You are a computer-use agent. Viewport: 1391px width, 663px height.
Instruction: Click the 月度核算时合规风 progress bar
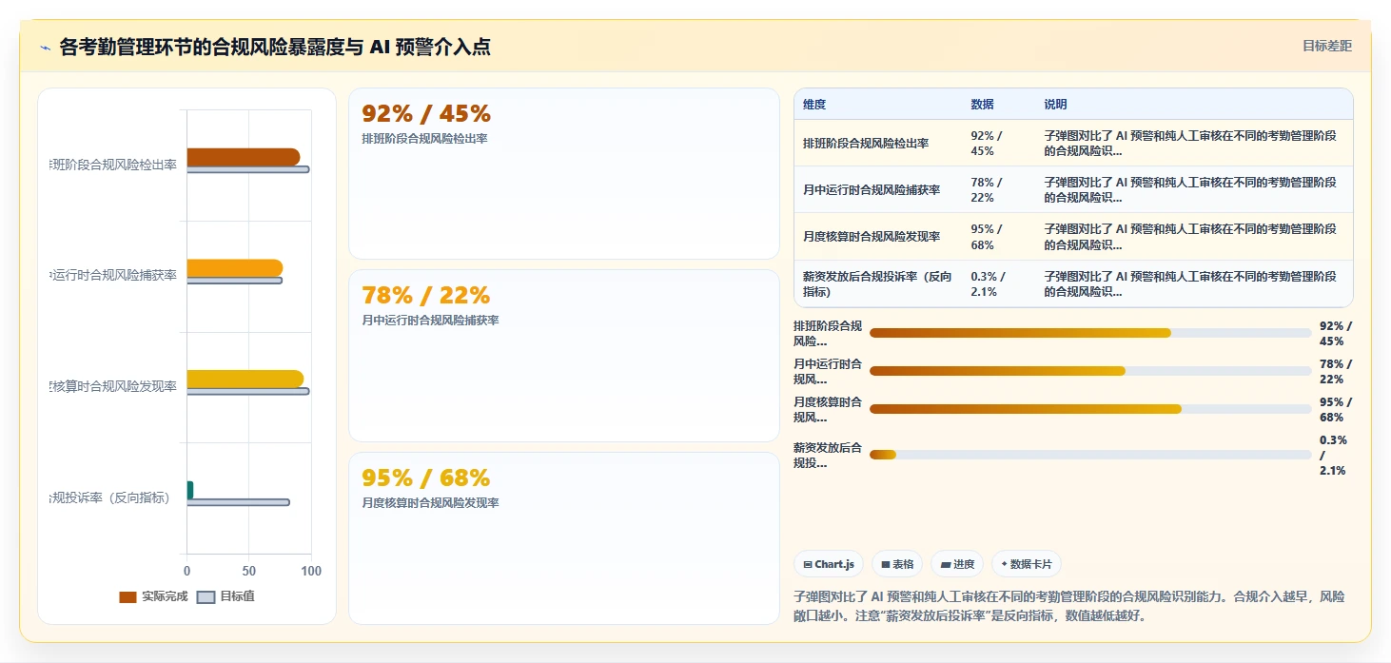point(1090,409)
